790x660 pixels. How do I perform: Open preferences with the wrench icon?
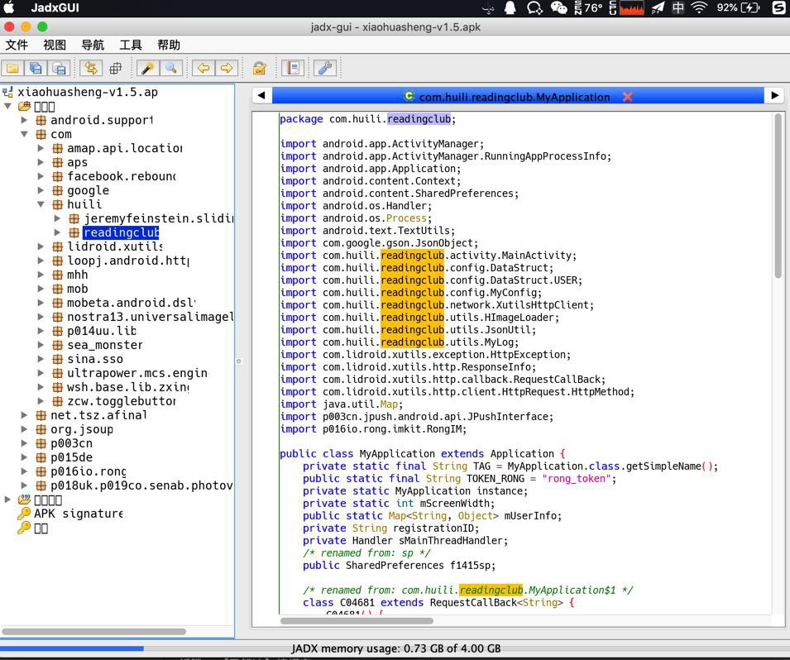[x=325, y=69]
